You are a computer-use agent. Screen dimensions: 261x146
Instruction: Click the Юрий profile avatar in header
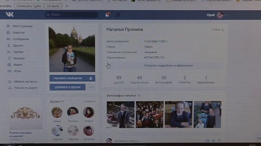click(x=220, y=15)
